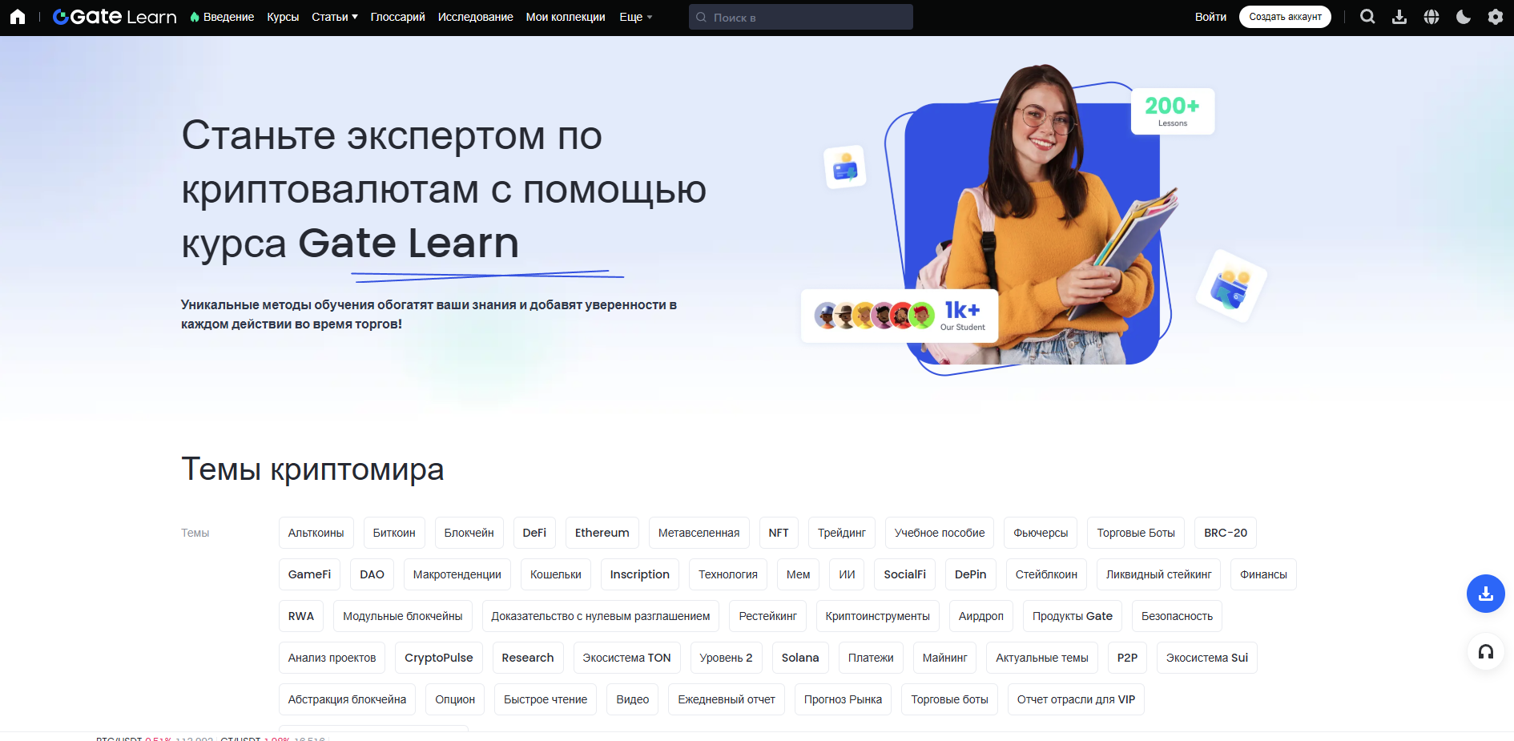Click the Gate Learn logo
The width and height of the screenshot is (1514, 741).
115,17
